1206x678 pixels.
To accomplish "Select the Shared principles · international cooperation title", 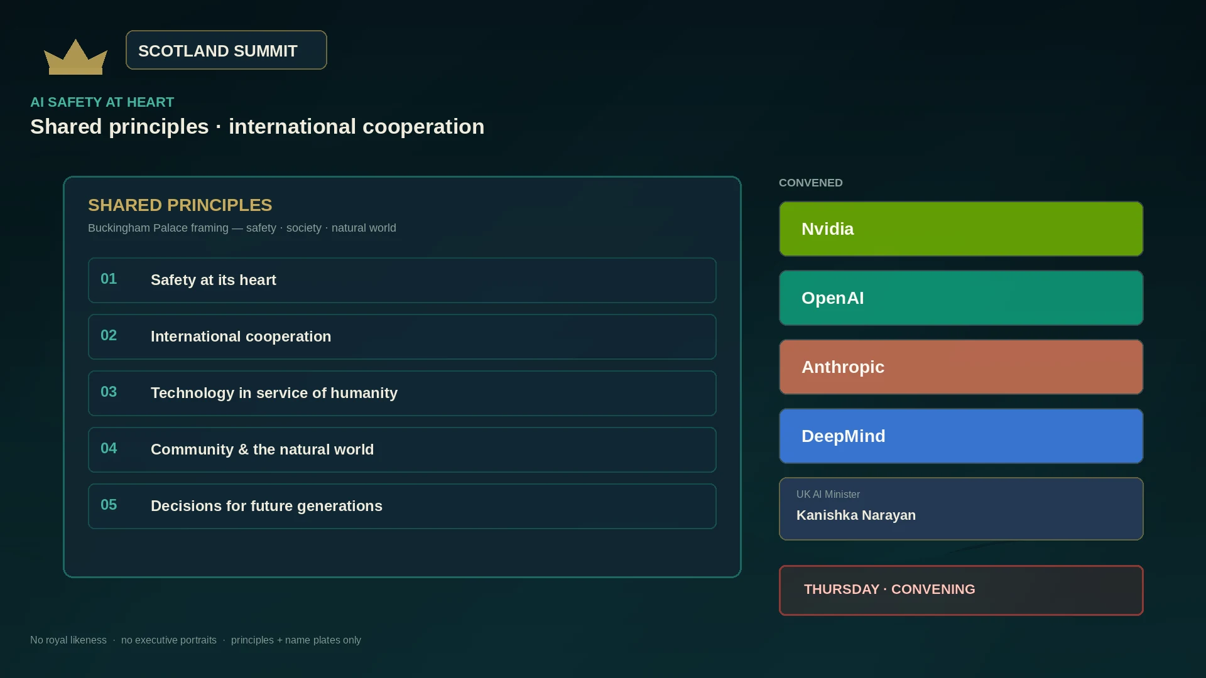I will click(258, 127).
